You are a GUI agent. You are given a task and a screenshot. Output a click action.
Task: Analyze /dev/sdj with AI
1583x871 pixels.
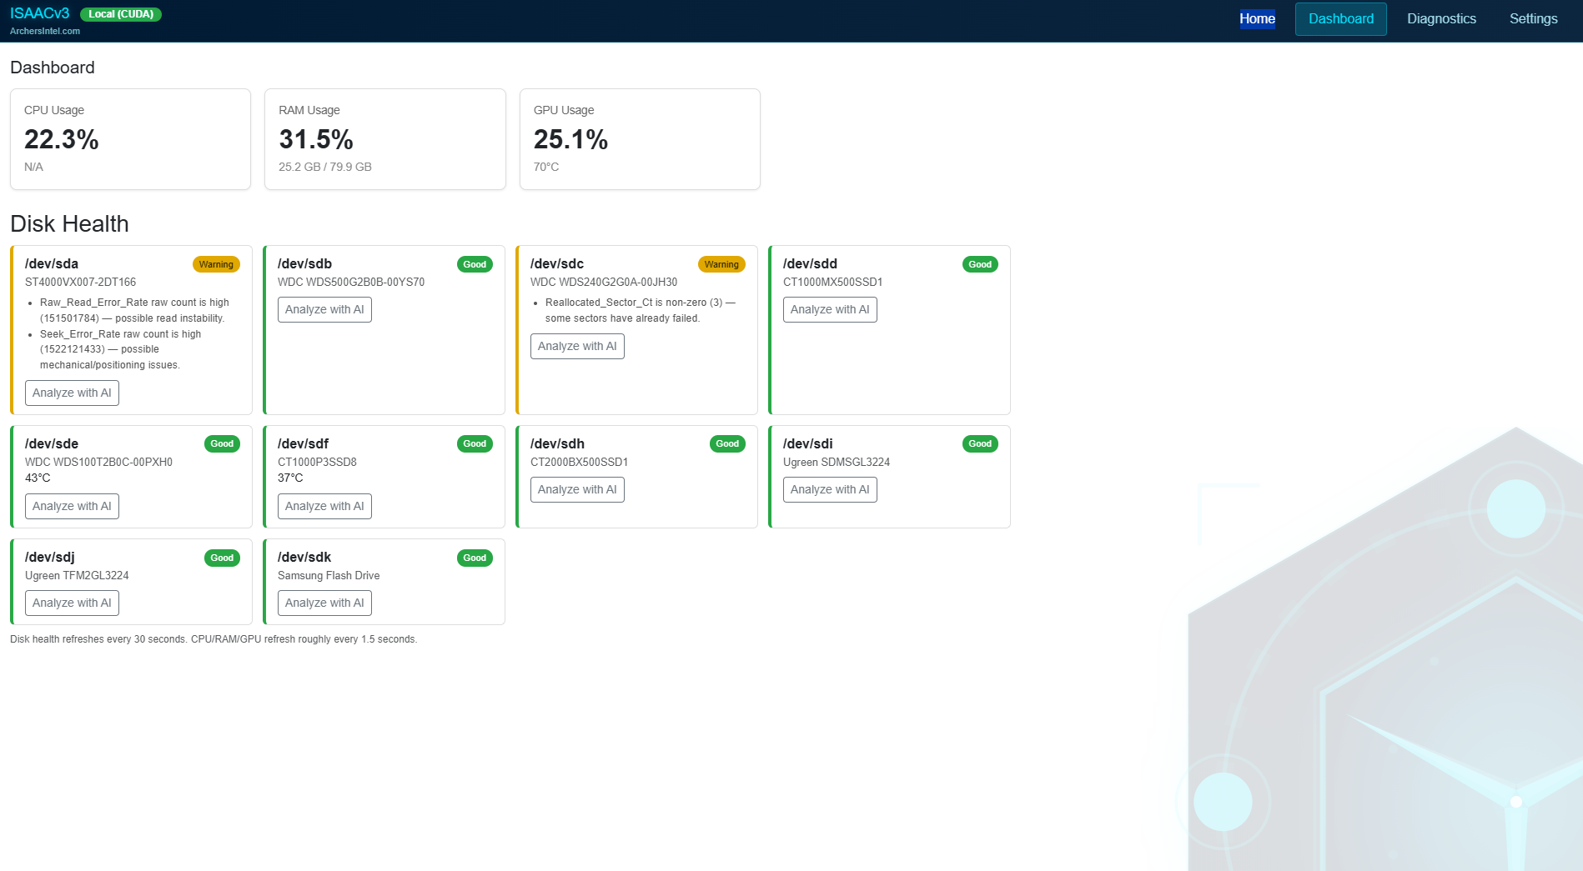point(72,603)
